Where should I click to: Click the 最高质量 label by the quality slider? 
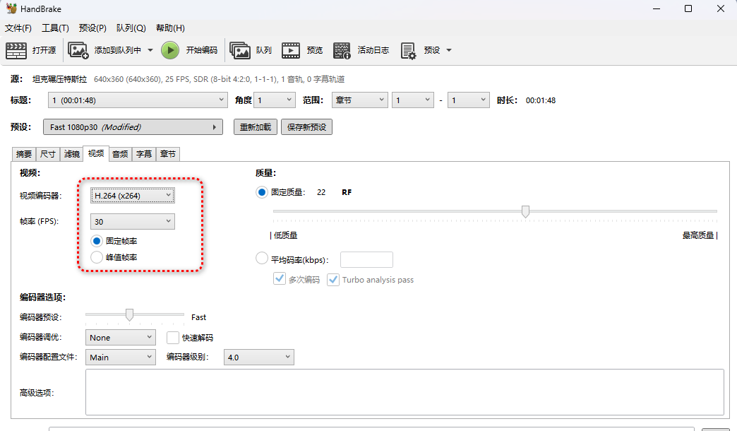698,235
